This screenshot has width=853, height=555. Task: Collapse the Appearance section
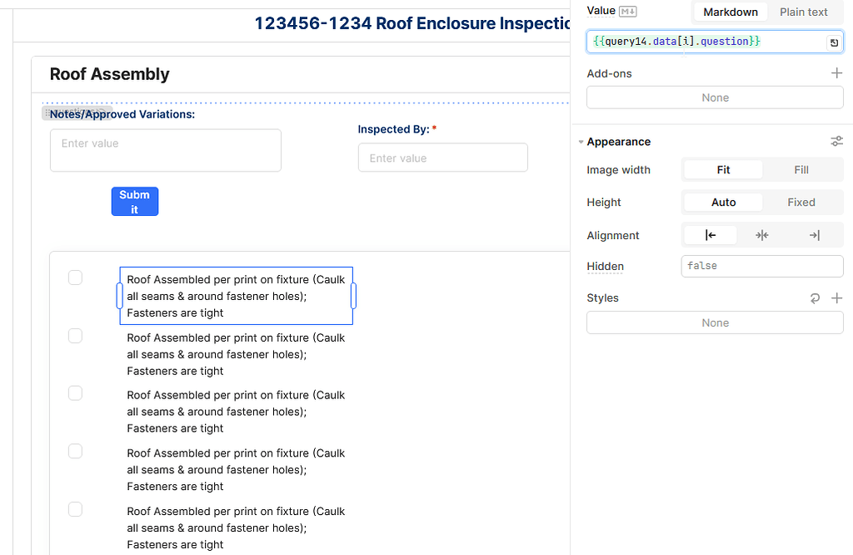click(581, 142)
